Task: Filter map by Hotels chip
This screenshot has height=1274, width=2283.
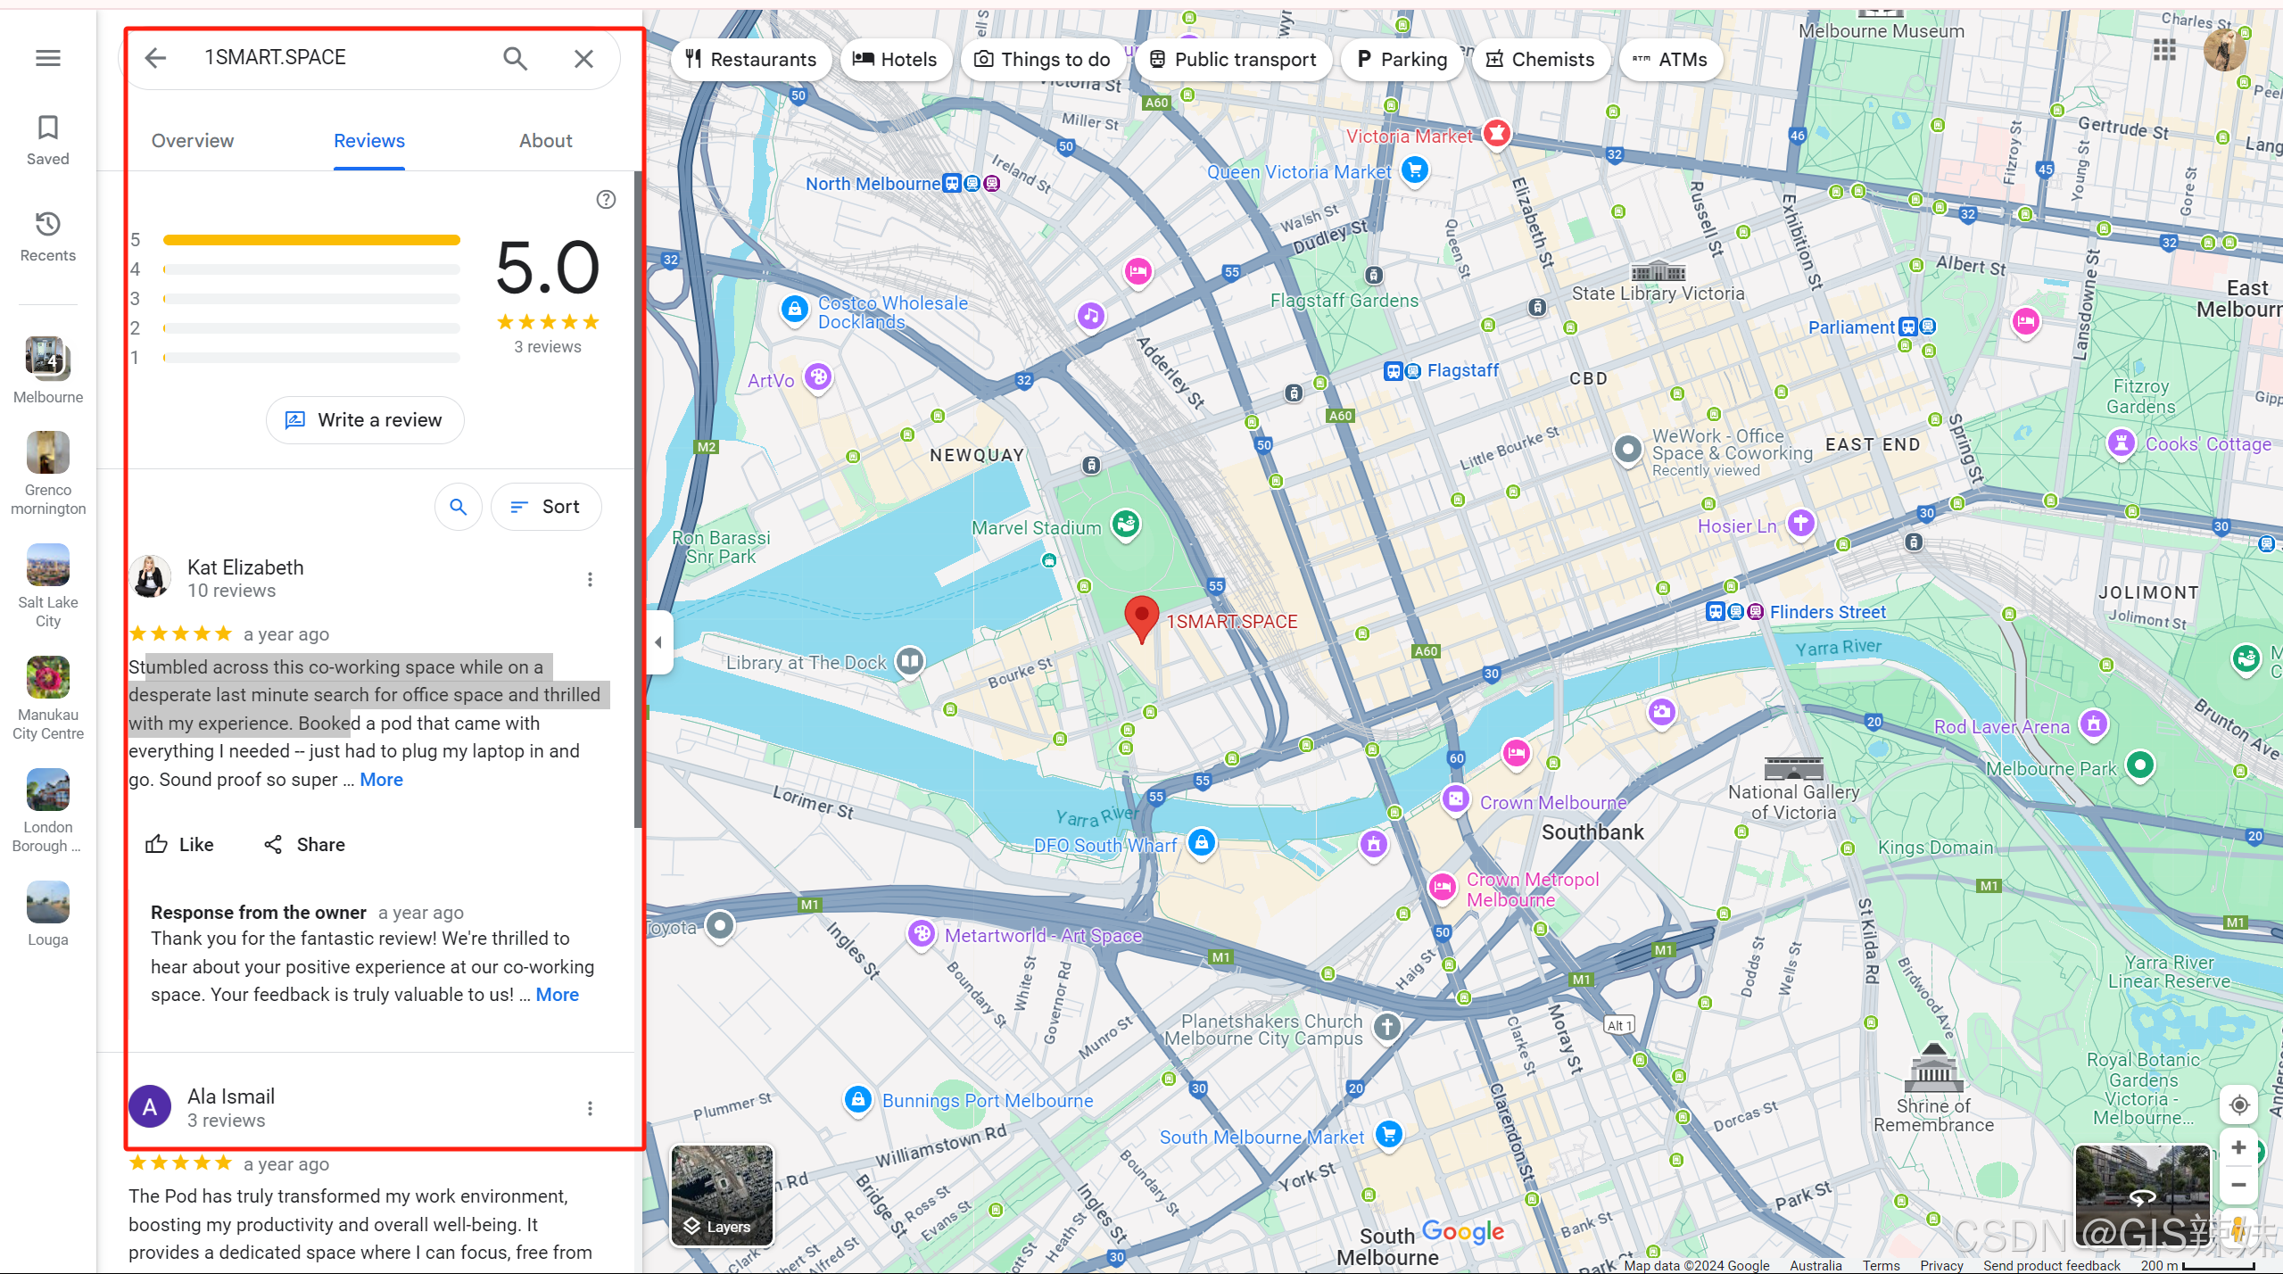Action: 895,60
